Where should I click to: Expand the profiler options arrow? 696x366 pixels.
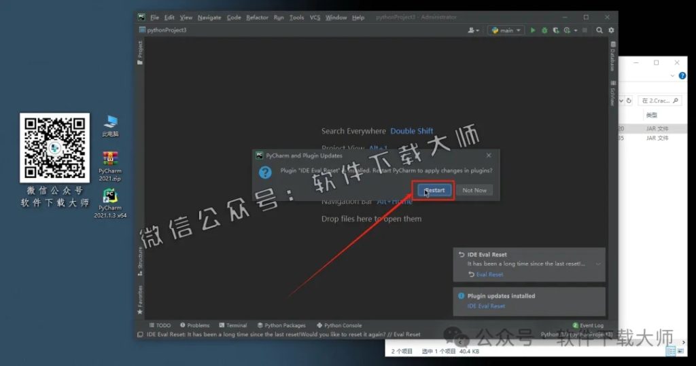pos(575,30)
